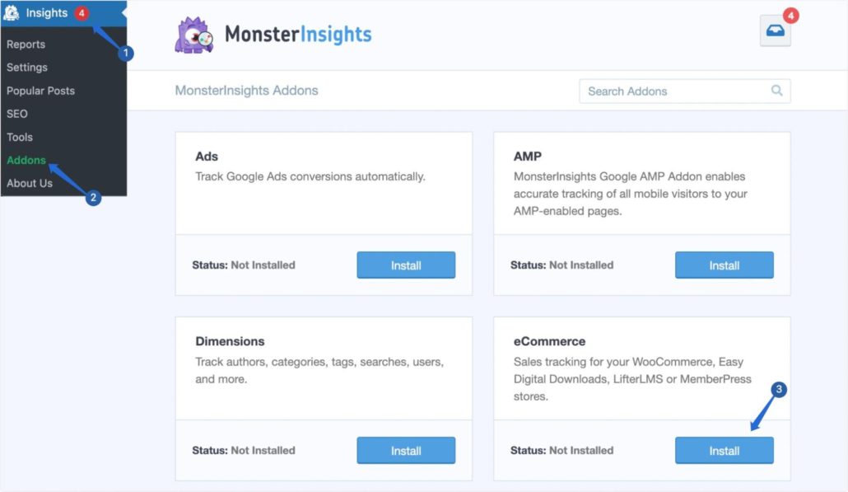Click the red badge on inbox icon

click(x=790, y=15)
